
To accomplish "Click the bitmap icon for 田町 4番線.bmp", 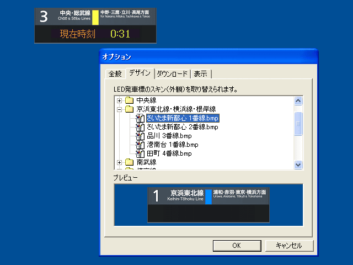I will [140, 153].
